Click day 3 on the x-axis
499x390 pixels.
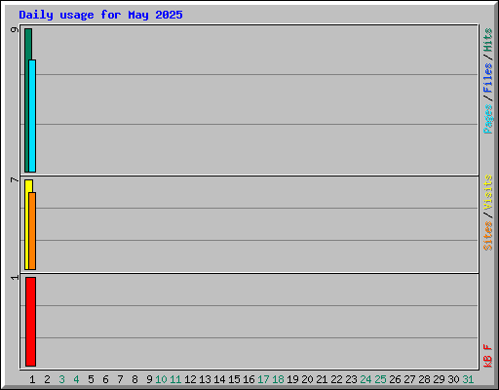tap(61, 379)
